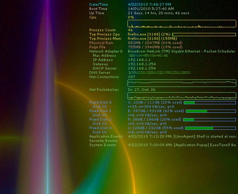Select the Security Events label
The height and width of the screenshot is (194, 238).
pyautogui.click(x=103, y=141)
